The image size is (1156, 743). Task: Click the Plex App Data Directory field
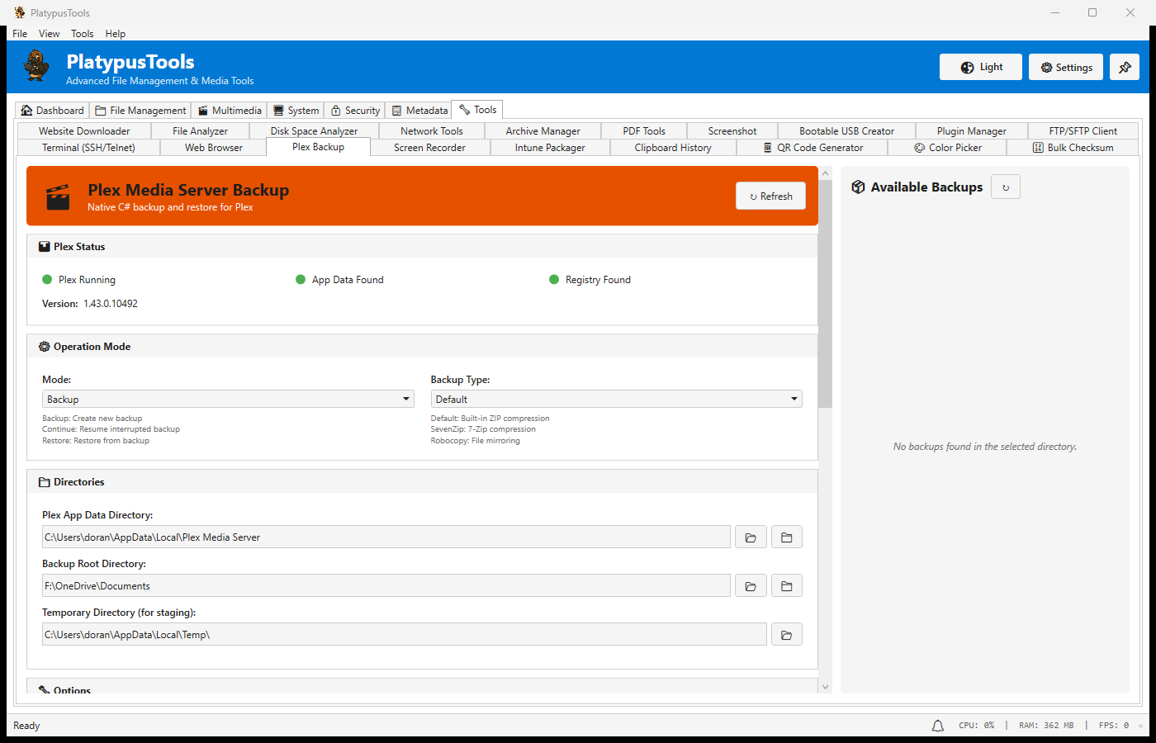point(386,537)
